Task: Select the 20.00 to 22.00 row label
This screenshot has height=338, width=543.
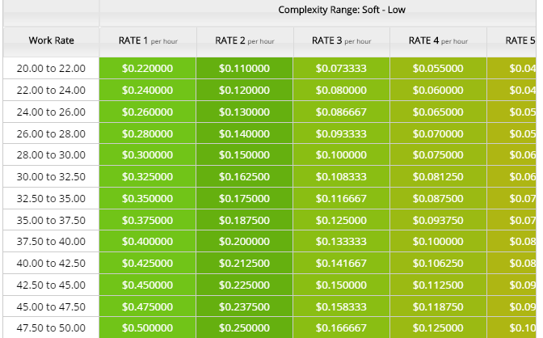Action: coord(51,68)
